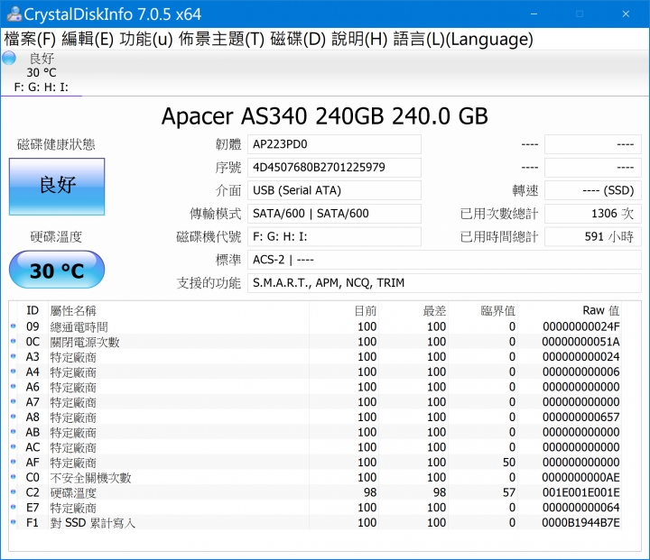The height and width of the screenshot is (560, 650).
Task: Click raw value 001E001E001E
Action: (x=581, y=492)
